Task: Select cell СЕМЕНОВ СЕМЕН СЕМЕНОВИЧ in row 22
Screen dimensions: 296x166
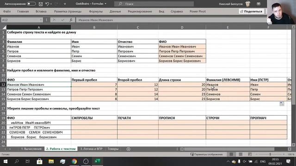Action: 39,132
